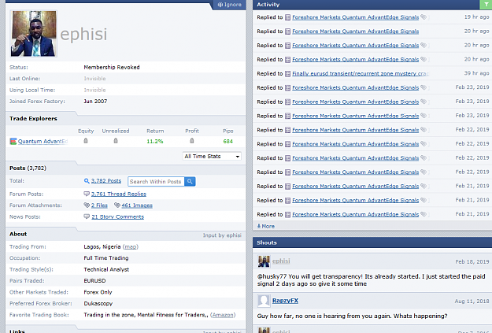Open the map link next to Lagos, Nigeria
The width and height of the screenshot is (492, 333).
point(130,247)
